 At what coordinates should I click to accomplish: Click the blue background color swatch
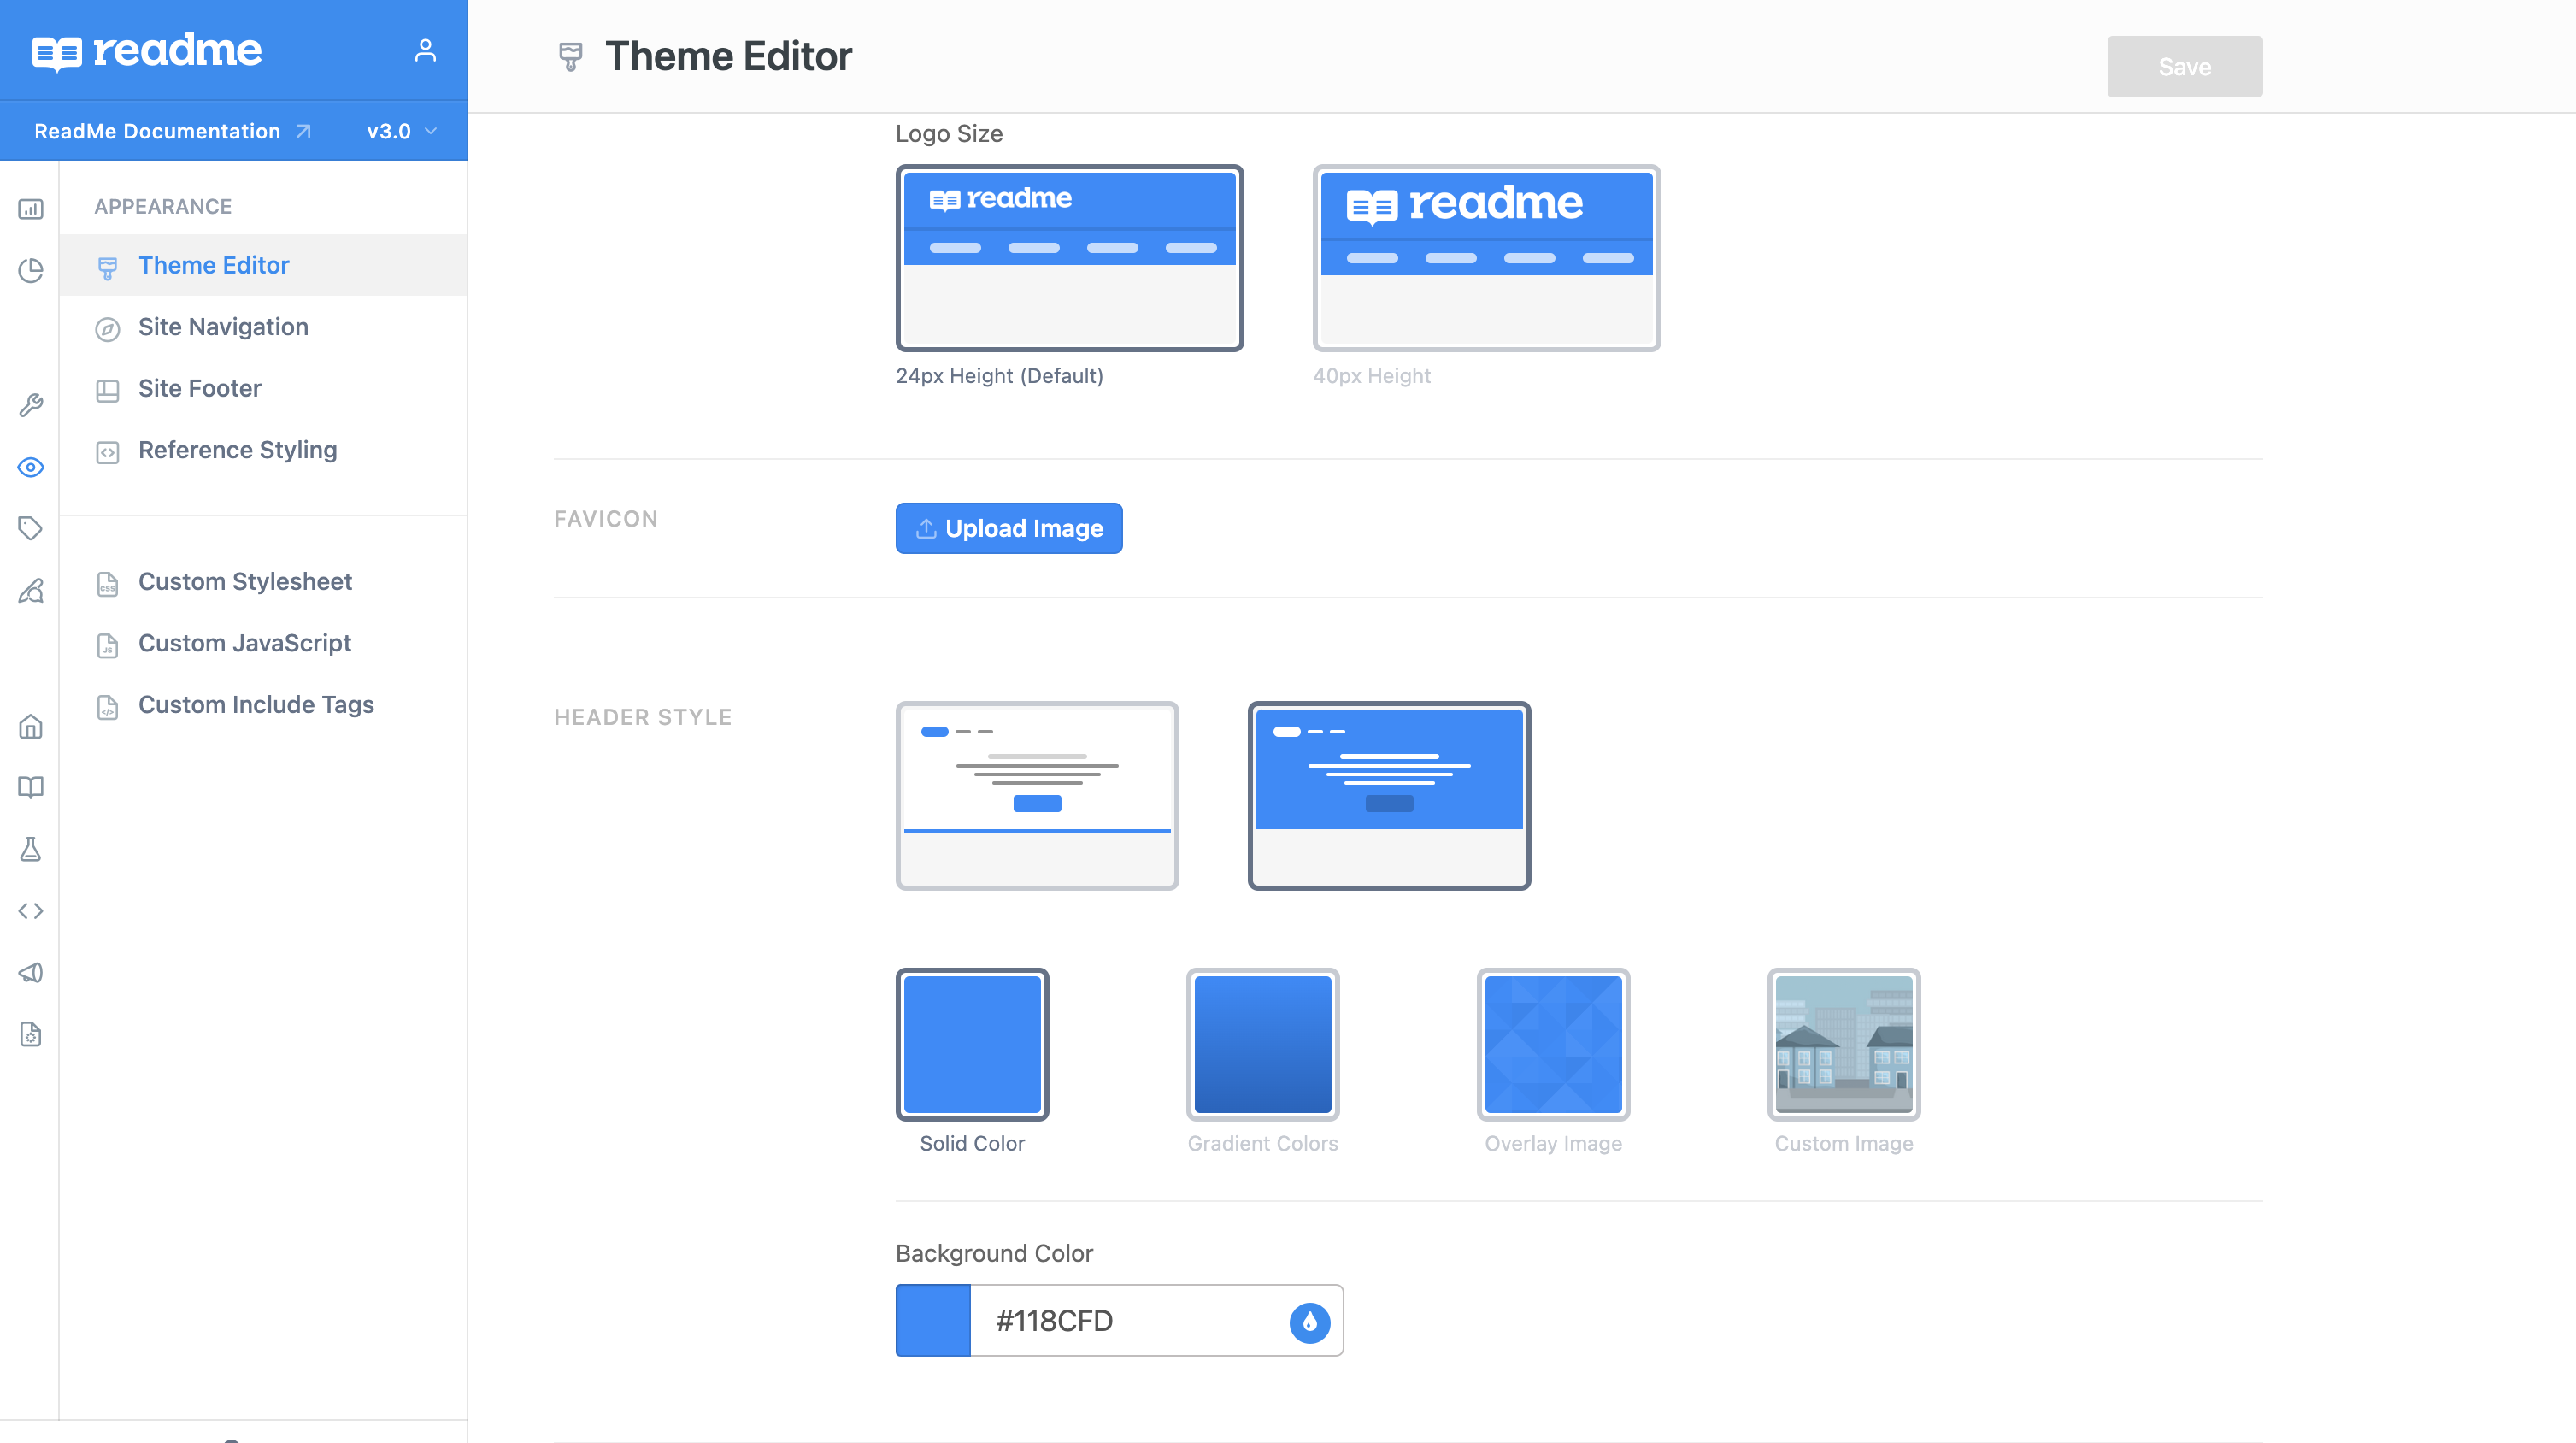pyautogui.click(x=932, y=1321)
